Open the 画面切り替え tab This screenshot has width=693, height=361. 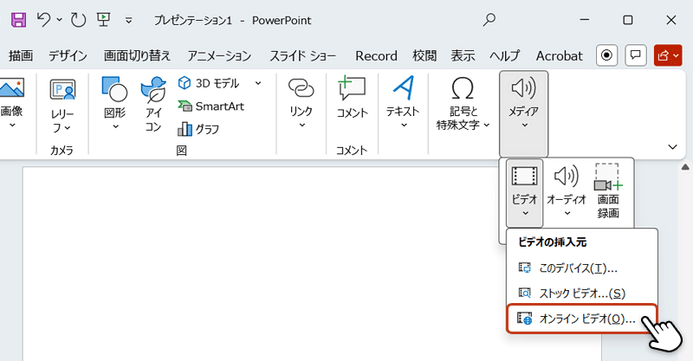click(x=137, y=55)
